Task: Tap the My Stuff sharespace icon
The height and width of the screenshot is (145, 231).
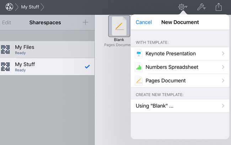Action: tap(5, 67)
